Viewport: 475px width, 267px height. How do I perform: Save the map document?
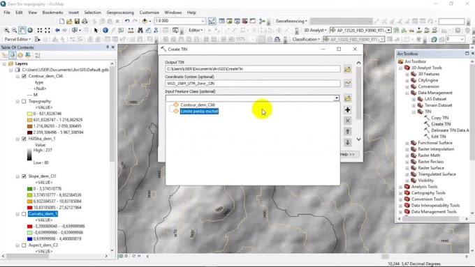coord(77,21)
